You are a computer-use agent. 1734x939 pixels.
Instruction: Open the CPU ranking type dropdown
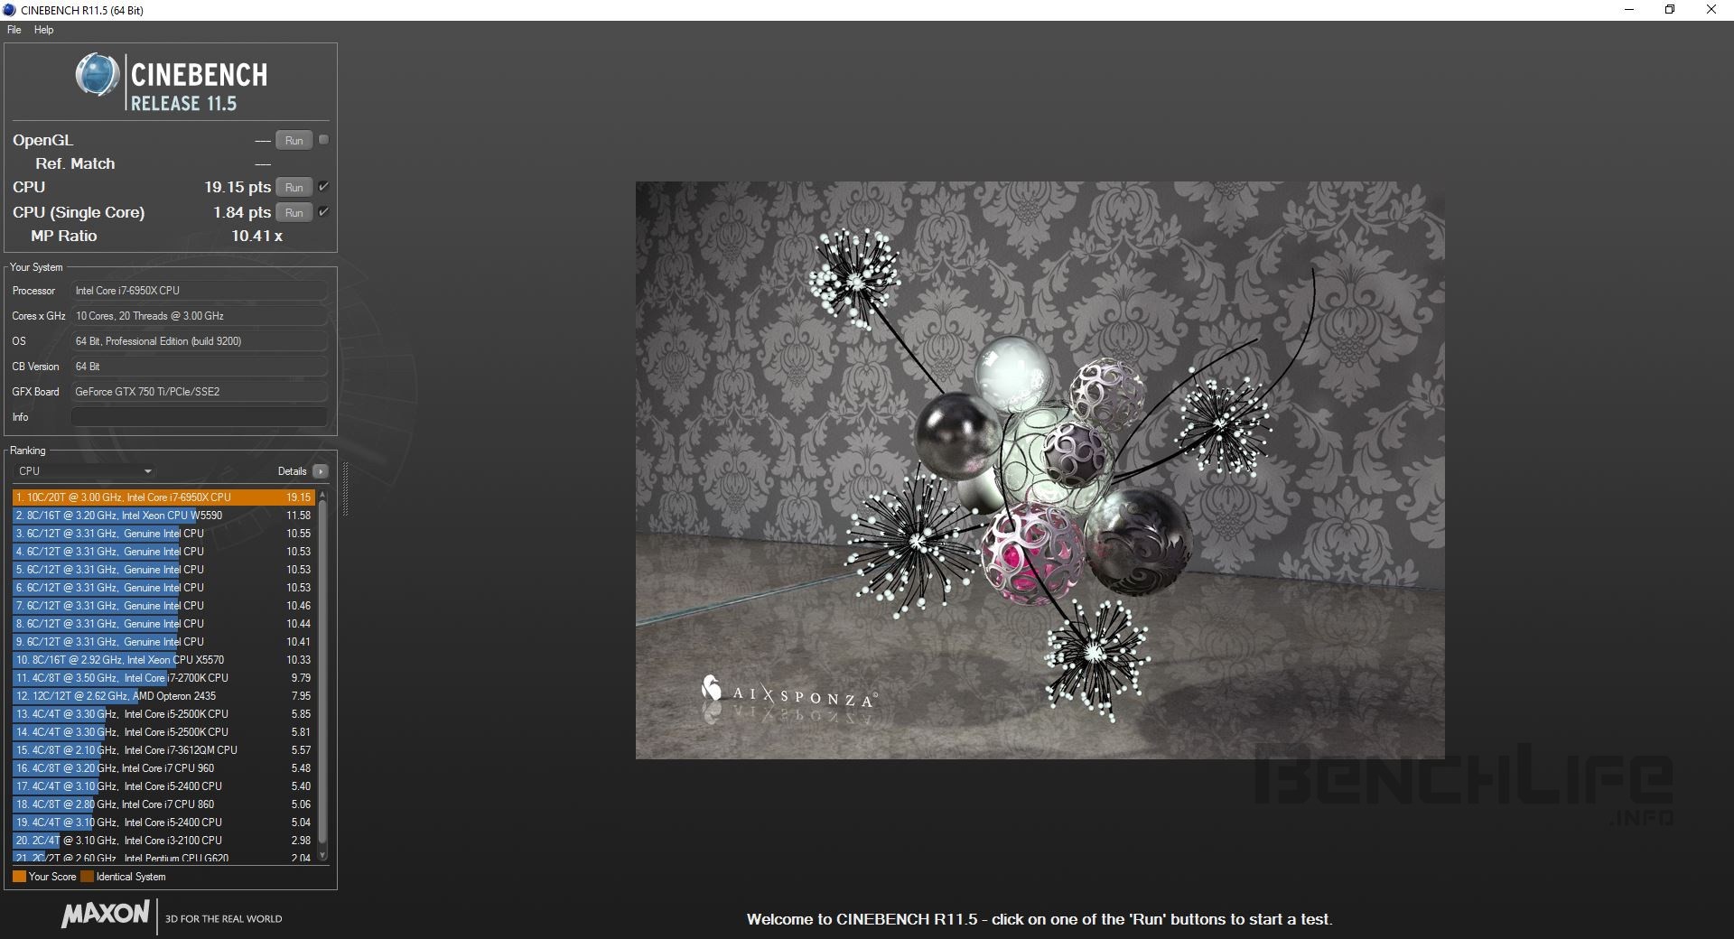[x=85, y=471]
